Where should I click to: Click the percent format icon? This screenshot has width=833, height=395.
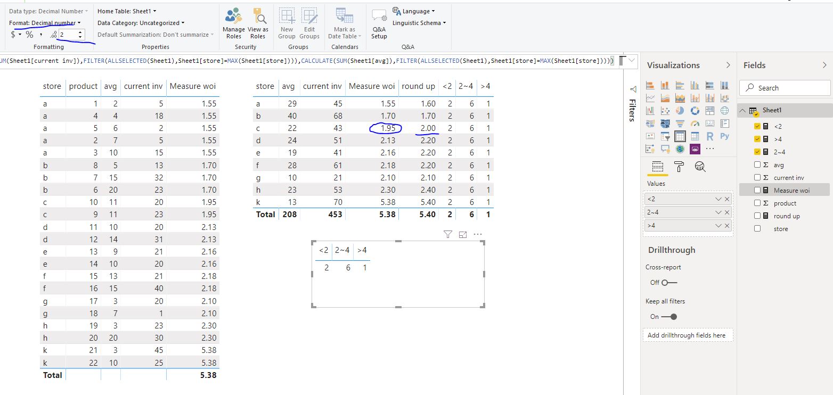(29, 35)
